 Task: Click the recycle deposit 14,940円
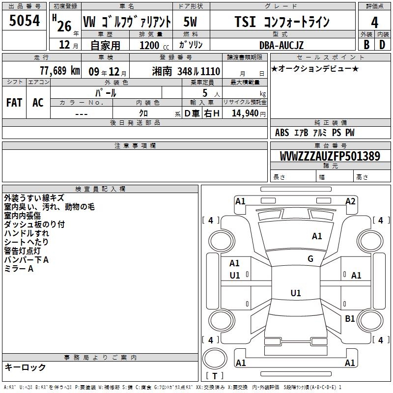pyautogui.click(x=249, y=113)
